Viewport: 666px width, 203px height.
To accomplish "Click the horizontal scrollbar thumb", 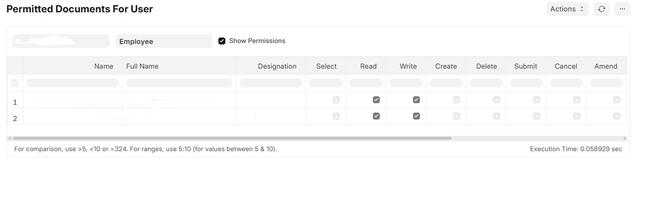I will [232, 138].
